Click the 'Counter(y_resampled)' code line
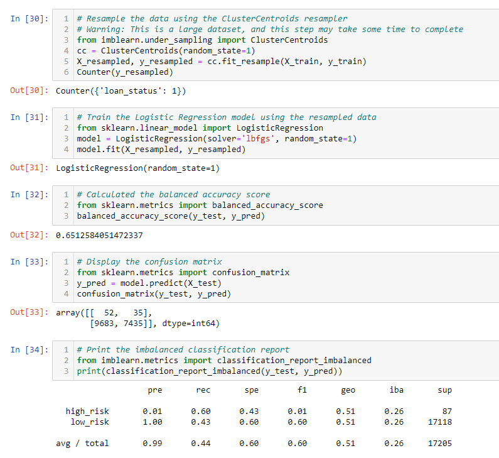Viewport: 499px width, 458px height. click(125, 72)
